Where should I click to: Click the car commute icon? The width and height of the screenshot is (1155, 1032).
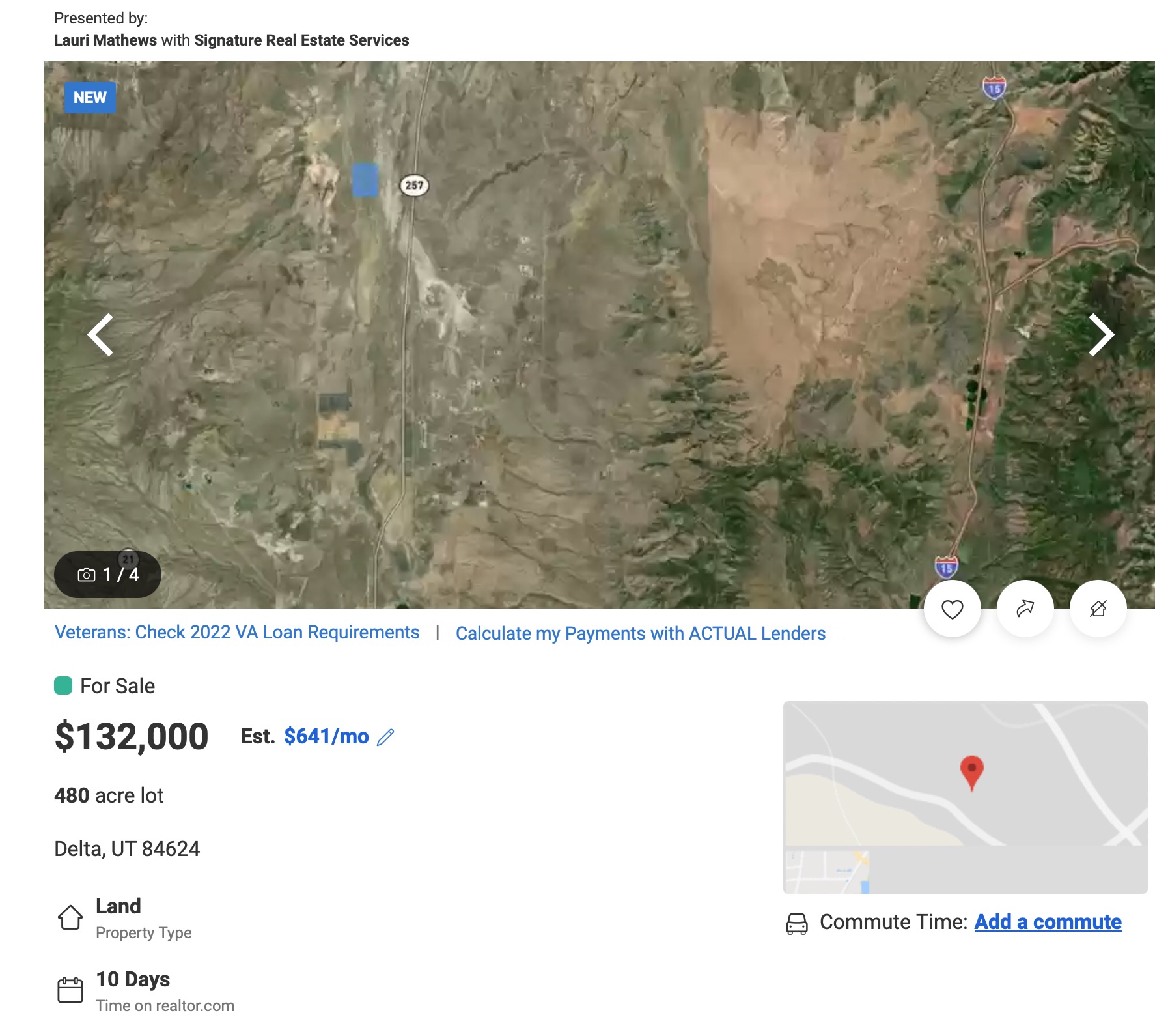point(797,923)
